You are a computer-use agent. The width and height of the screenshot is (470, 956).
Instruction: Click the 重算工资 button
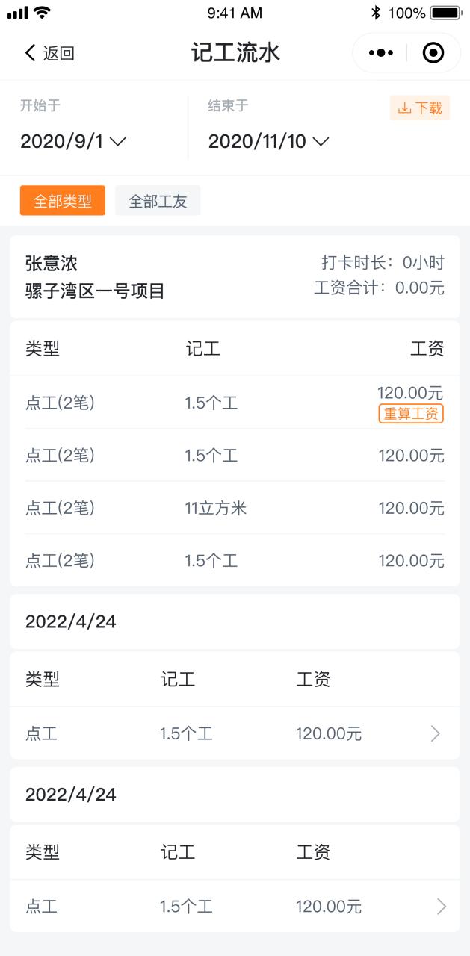click(x=411, y=414)
